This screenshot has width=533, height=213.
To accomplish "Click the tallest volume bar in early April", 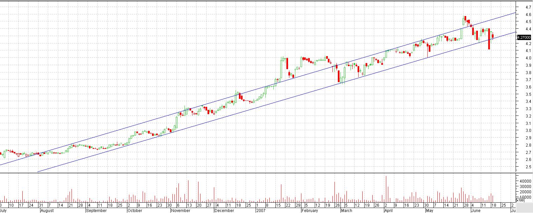I will coord(386,189).
